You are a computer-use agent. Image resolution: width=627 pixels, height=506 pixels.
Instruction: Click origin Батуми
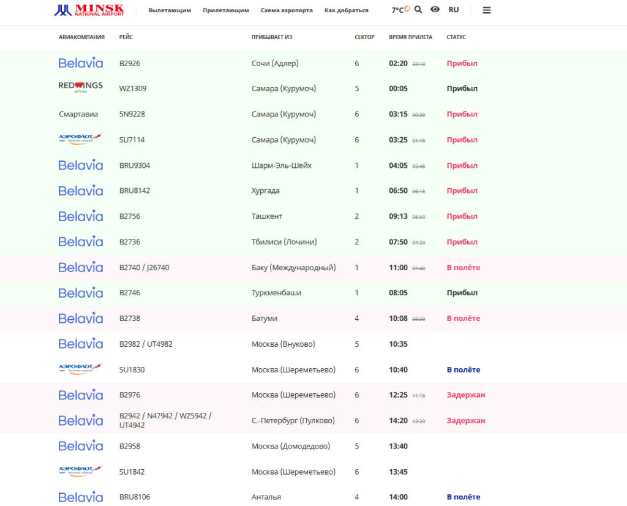click(x=265, y=319)
